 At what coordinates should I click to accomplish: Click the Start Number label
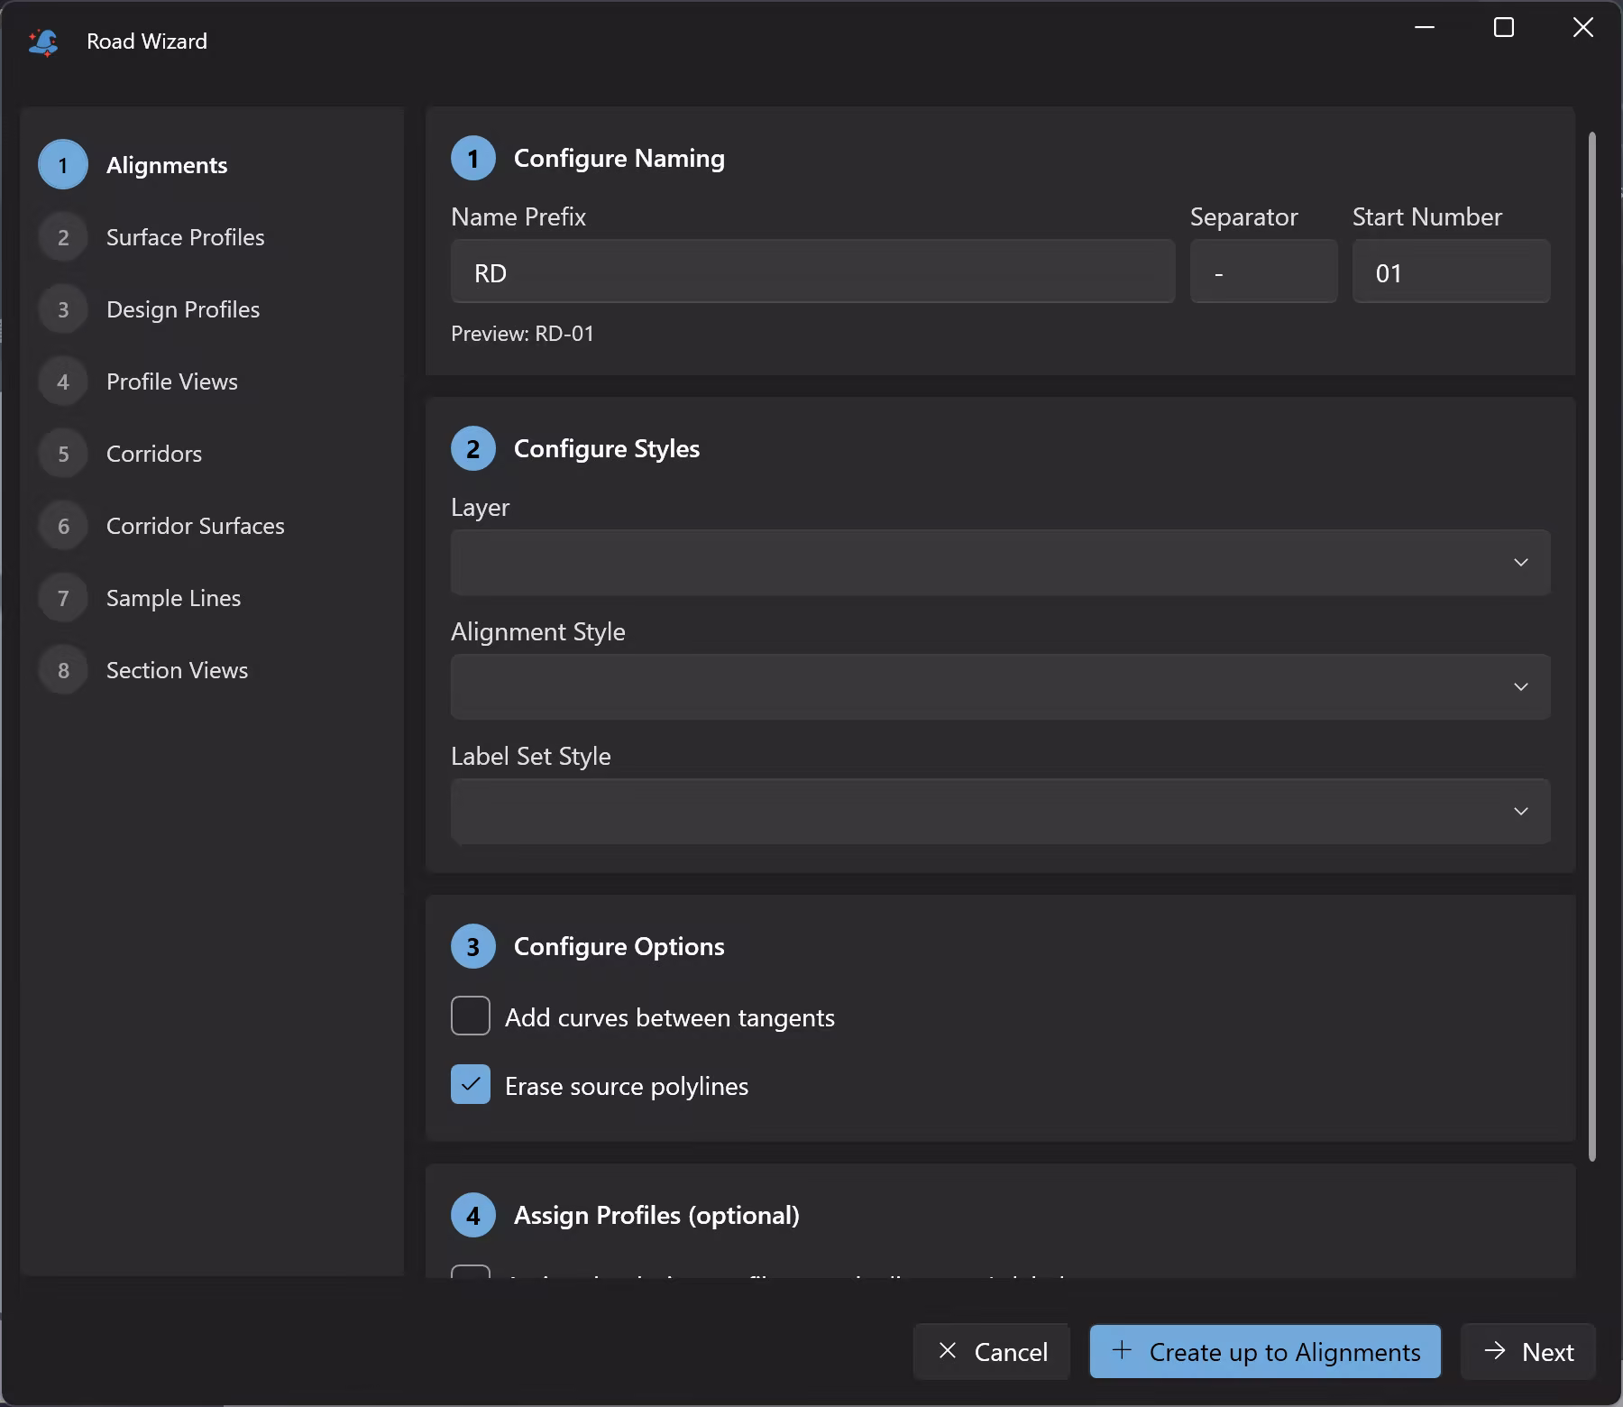(1427, 216)
